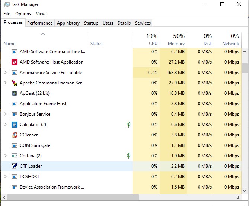Switch to the Startup tab

[91, 23]
